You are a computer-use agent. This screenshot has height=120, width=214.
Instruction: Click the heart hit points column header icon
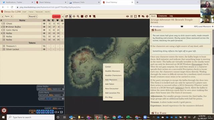coord(58,20)
